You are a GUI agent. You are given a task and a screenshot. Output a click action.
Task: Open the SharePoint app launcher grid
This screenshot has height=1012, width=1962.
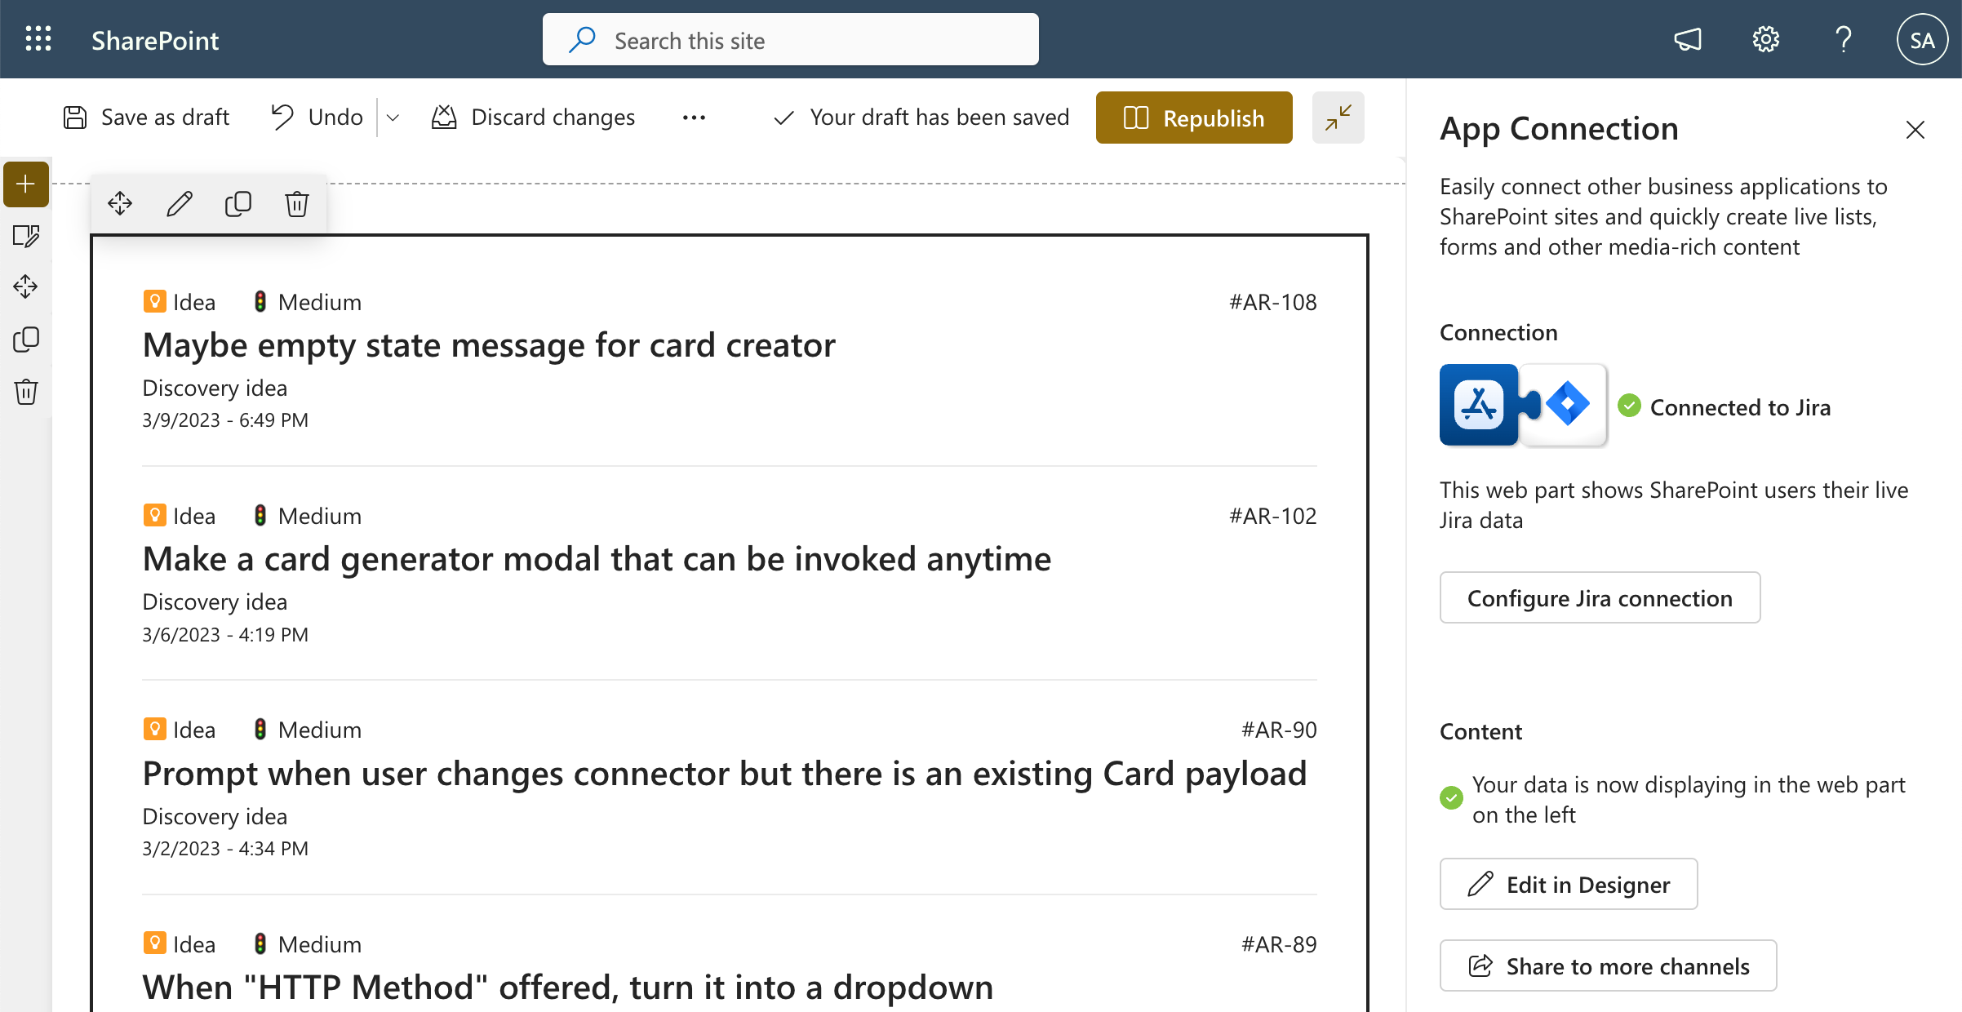38,39
